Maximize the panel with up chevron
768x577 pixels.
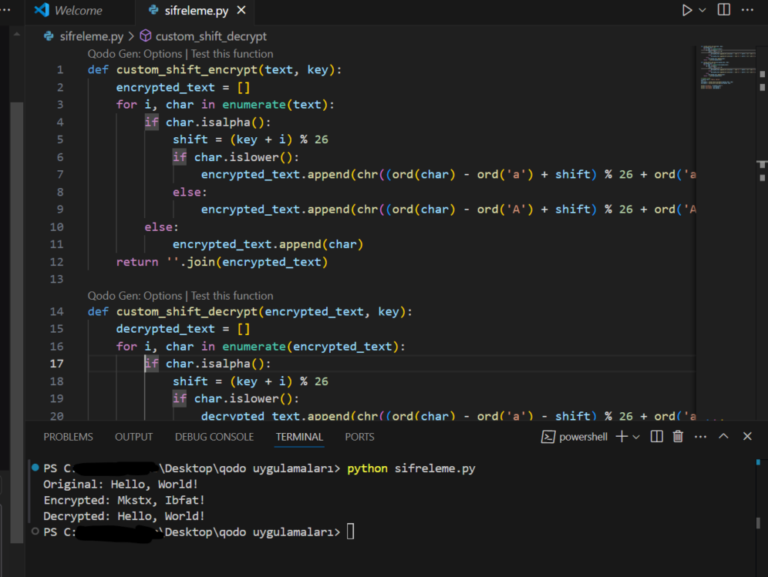(724, 436)
